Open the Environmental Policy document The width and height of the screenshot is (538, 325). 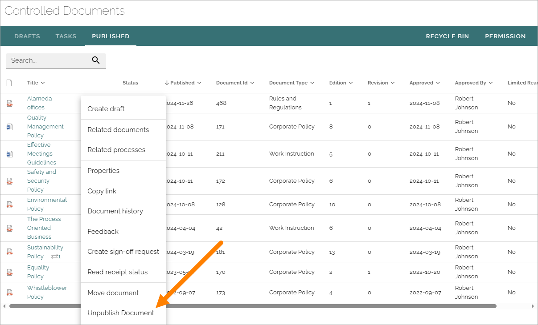[x=47, y=205]
